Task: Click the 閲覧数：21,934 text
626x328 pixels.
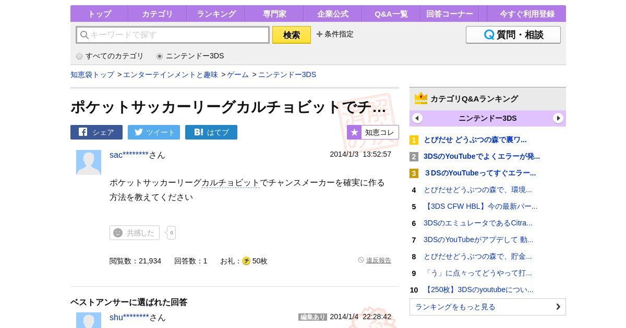Action: click(x=135, y=261)
